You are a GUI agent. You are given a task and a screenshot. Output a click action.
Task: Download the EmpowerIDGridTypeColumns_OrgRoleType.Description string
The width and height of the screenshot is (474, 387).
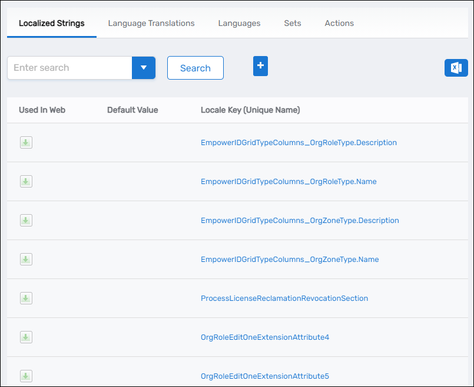tap(26, 142)
